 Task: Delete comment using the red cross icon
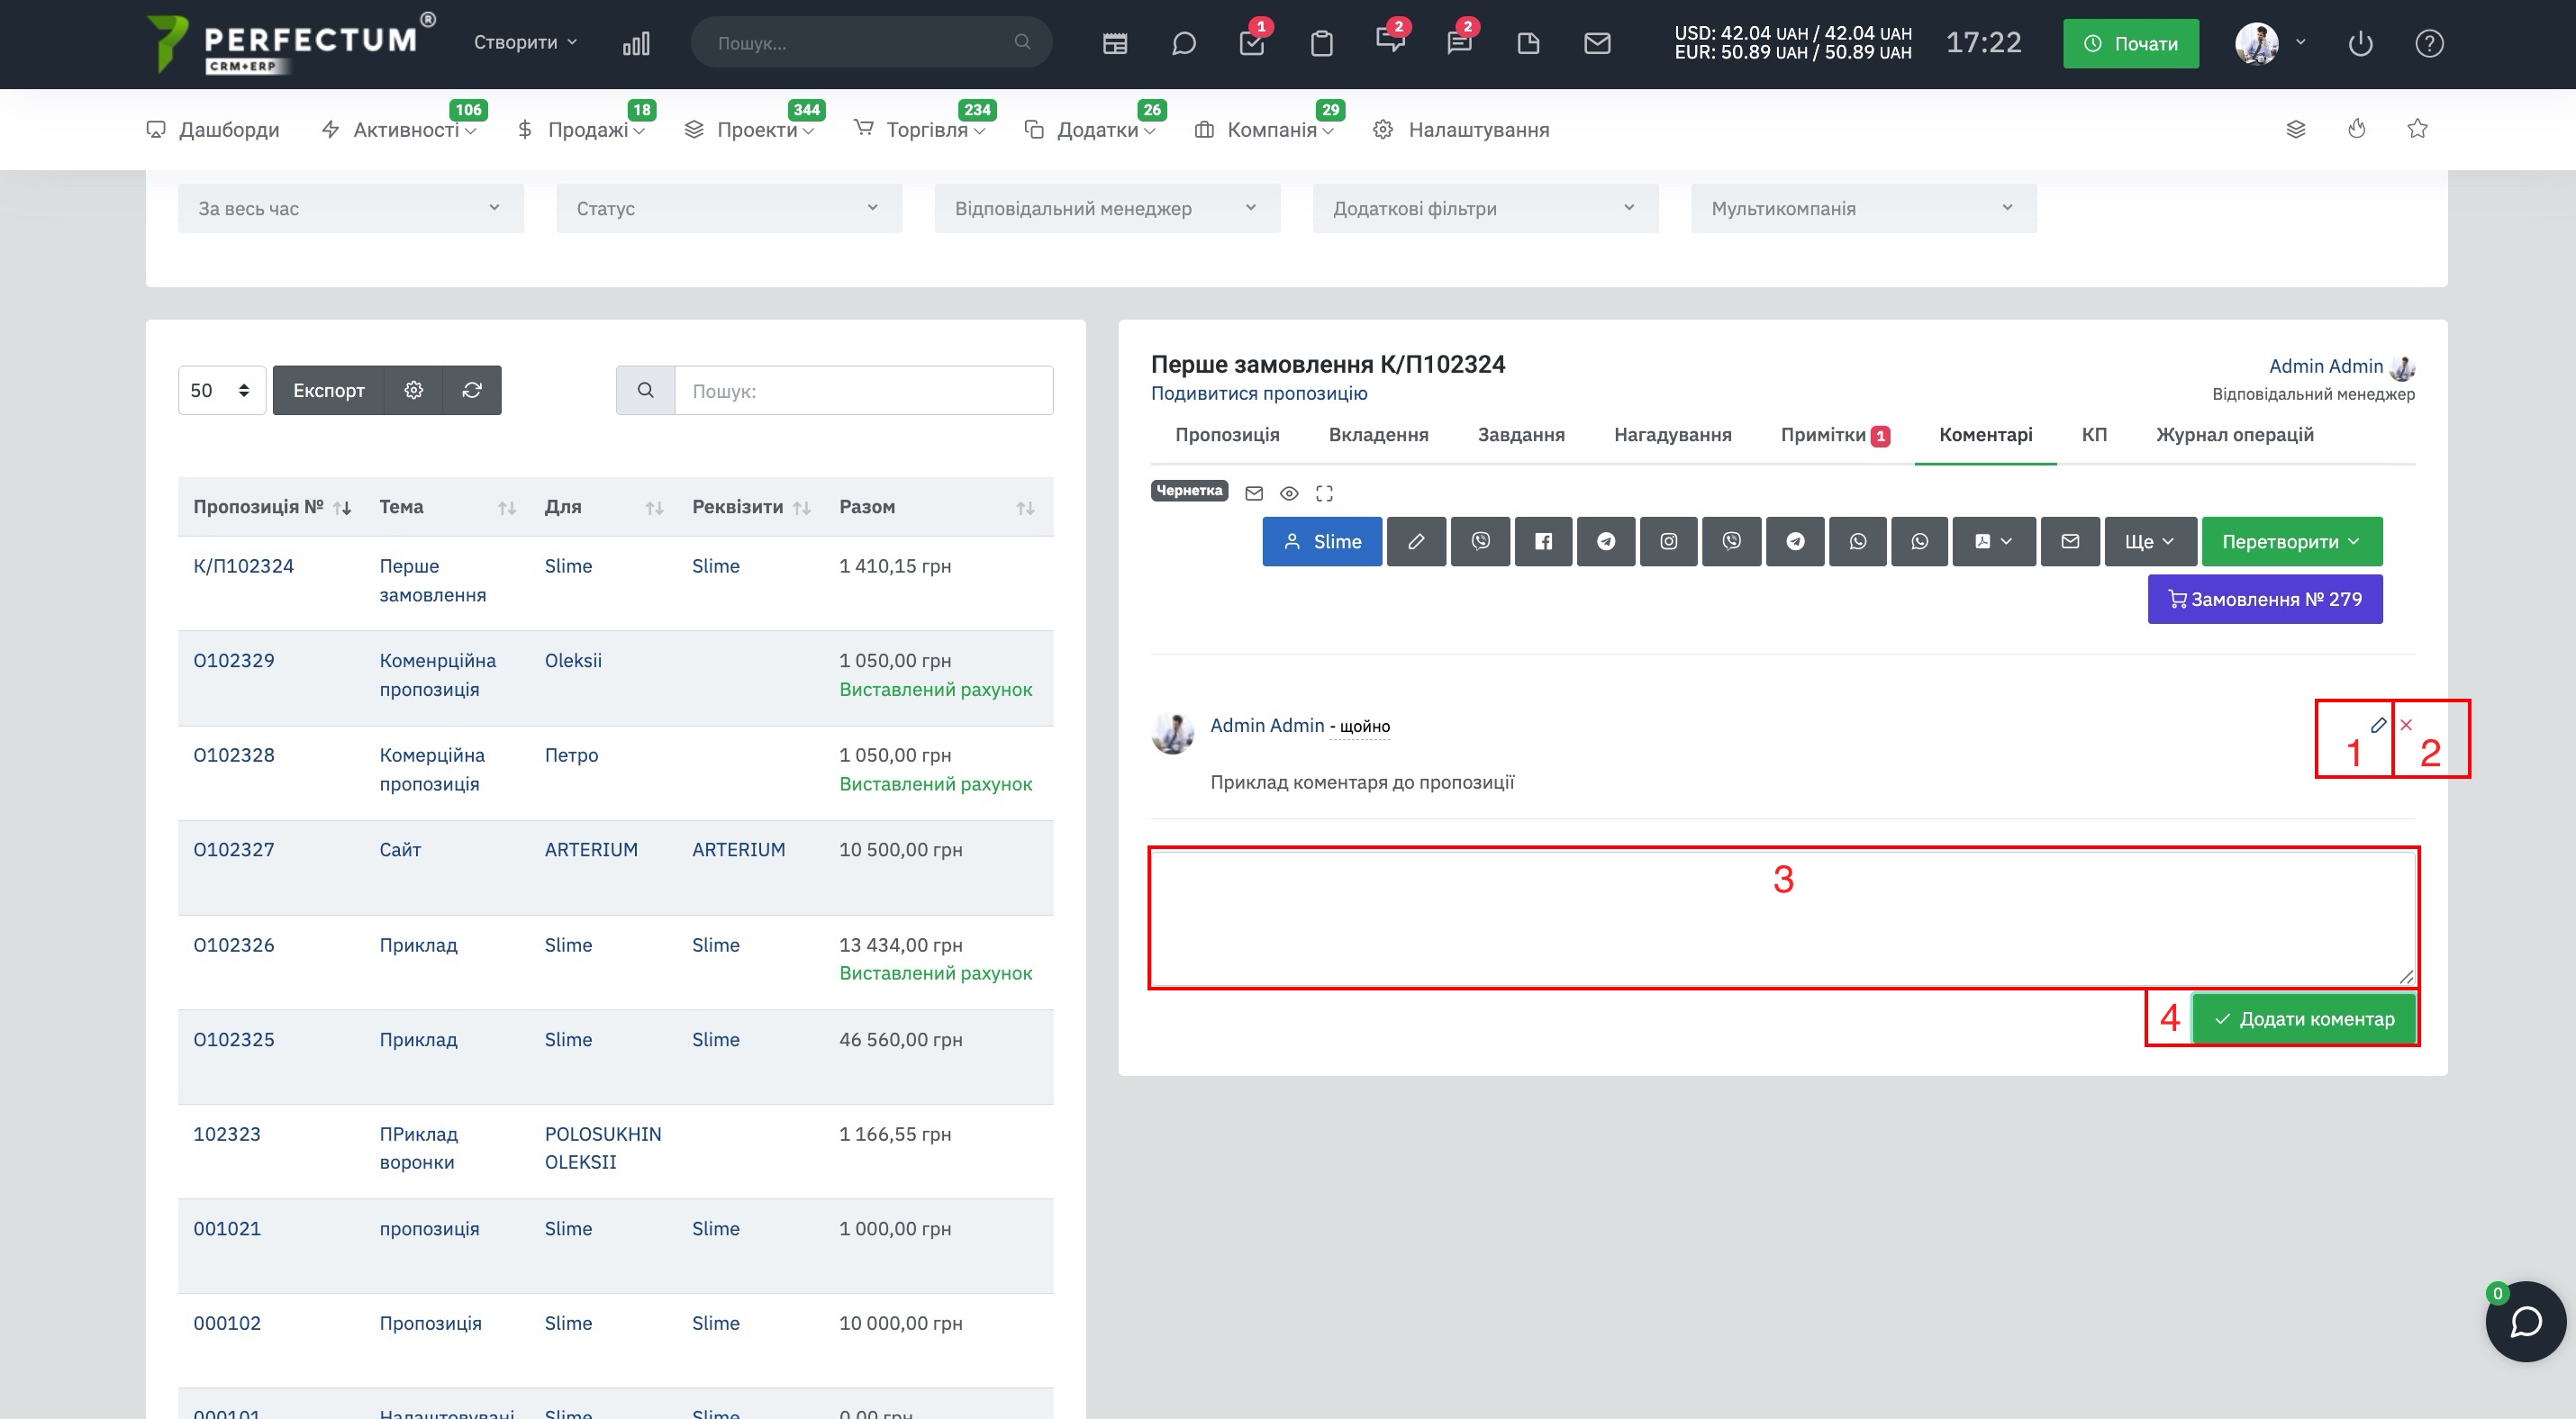pyautogui.click(x=2406, y=725)
